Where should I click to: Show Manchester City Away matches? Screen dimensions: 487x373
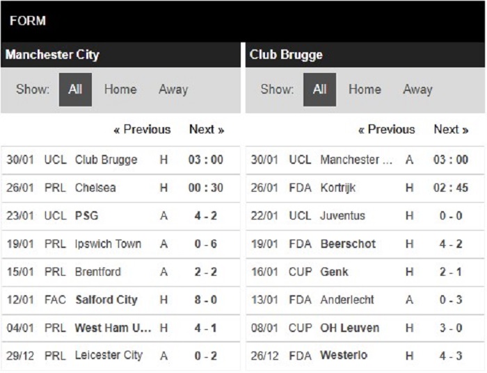(x=173, y=90)
